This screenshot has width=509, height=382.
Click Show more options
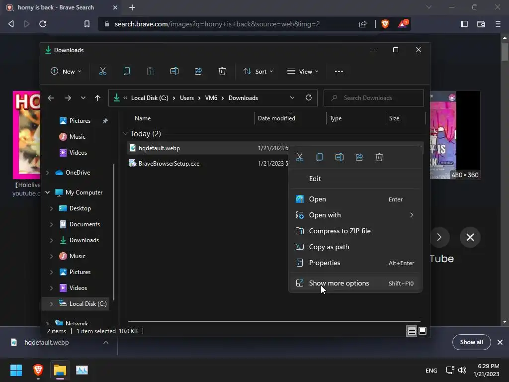pos(355,283)
